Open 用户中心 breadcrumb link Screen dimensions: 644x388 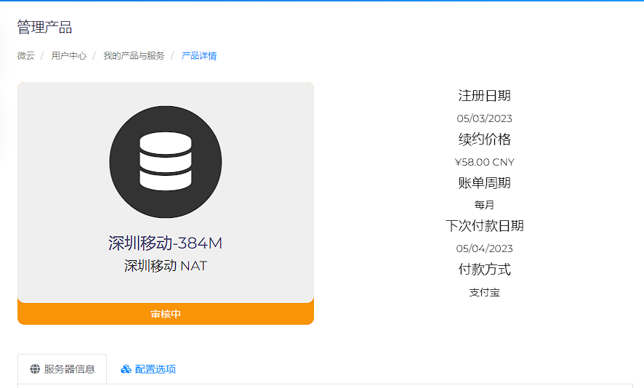(69, 55)
